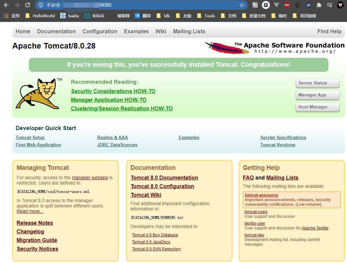
Task: Open the Migration Guide link
Action: 37,240
